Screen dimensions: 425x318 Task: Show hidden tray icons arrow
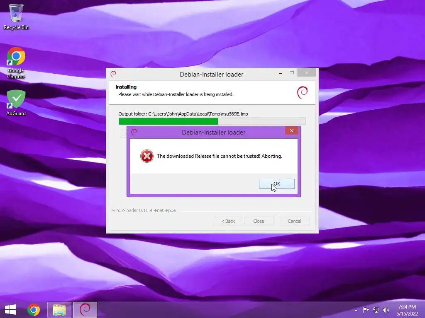(x=356, y=310)
